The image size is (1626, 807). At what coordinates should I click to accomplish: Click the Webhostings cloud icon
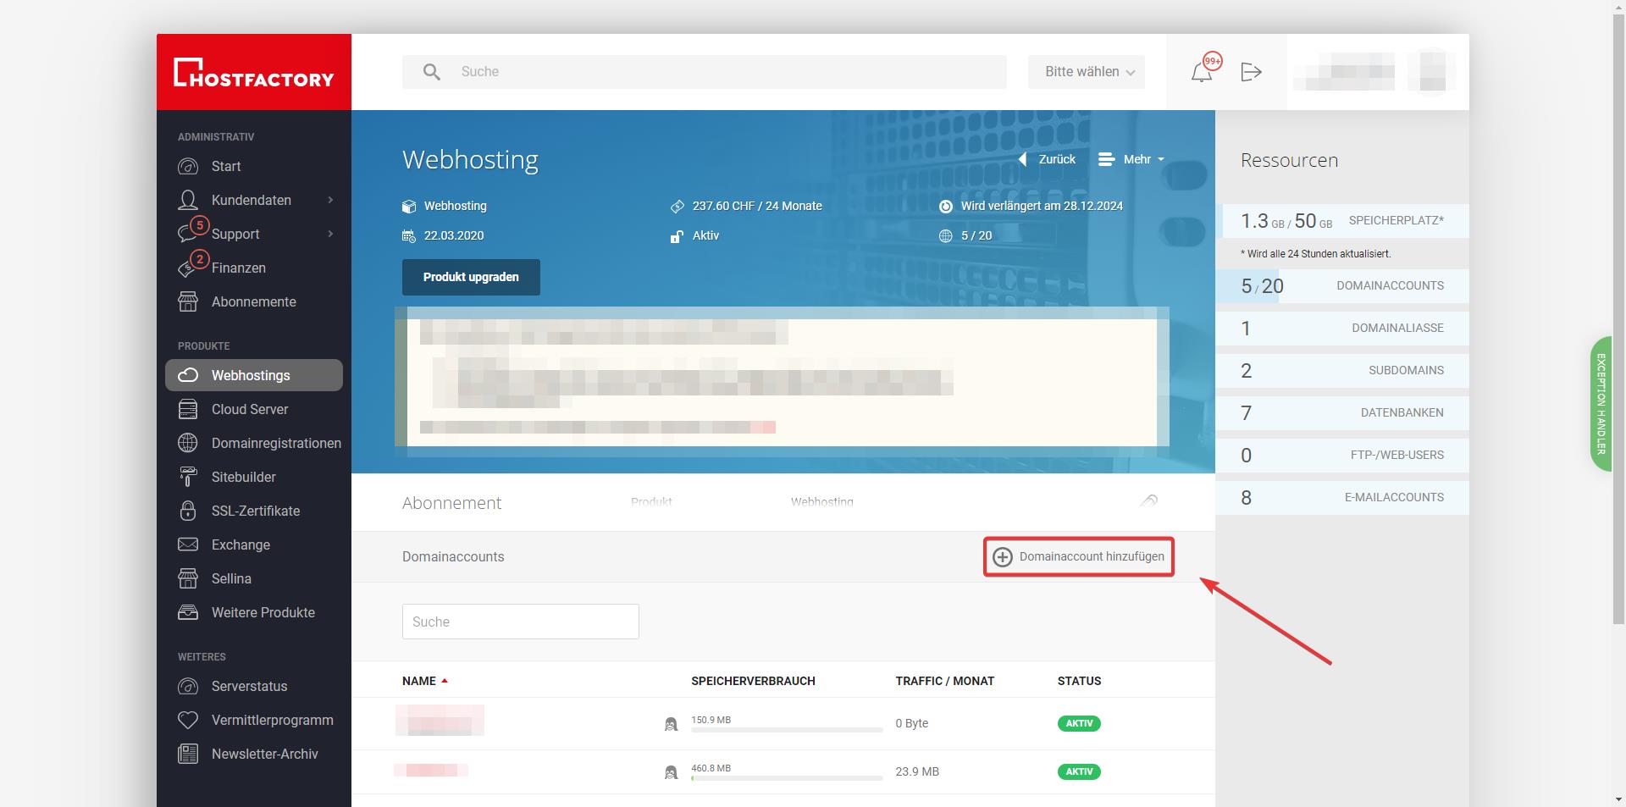click(x=188, y=375)
